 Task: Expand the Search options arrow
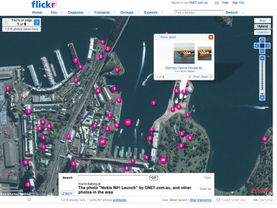(243, 13)
